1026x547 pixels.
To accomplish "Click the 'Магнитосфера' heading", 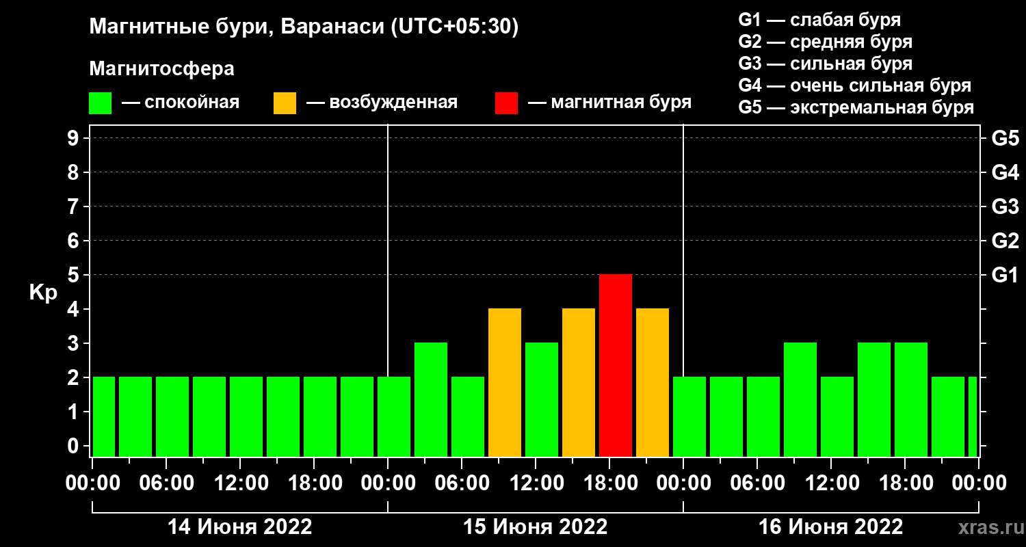I will (x=161, y=69).
